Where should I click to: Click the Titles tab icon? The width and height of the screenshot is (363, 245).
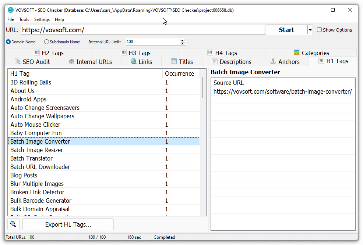click(x=174, y=61)
